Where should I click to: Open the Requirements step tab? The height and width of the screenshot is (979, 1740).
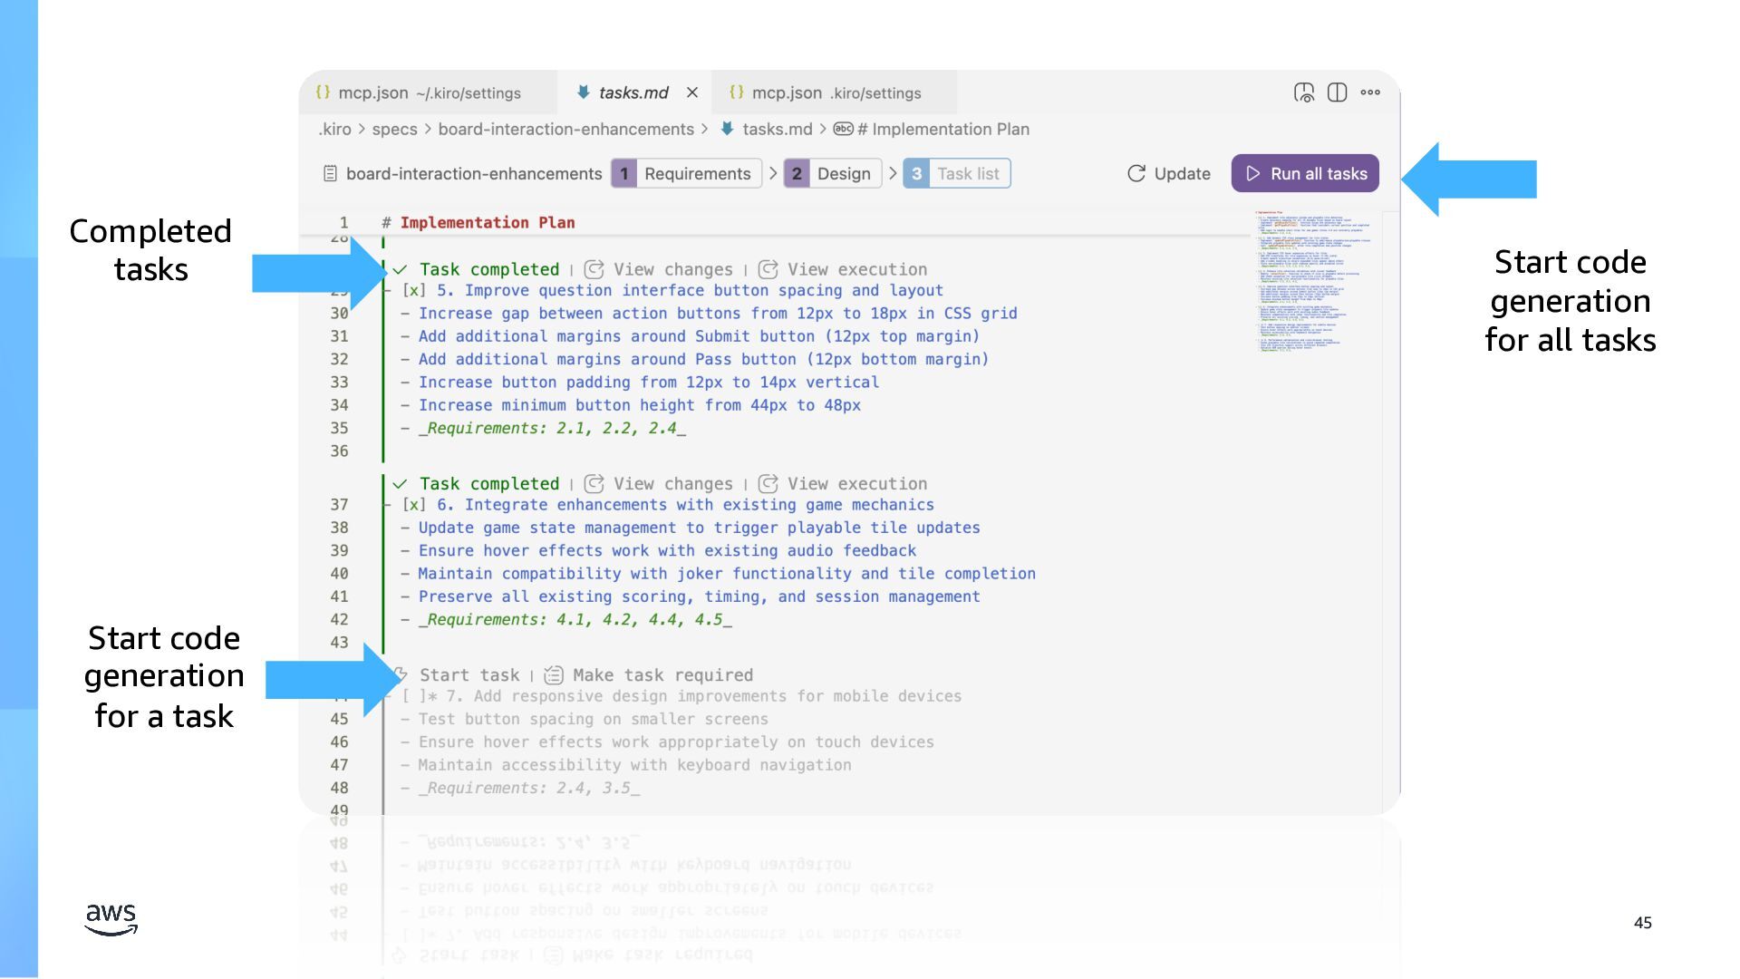686,174
